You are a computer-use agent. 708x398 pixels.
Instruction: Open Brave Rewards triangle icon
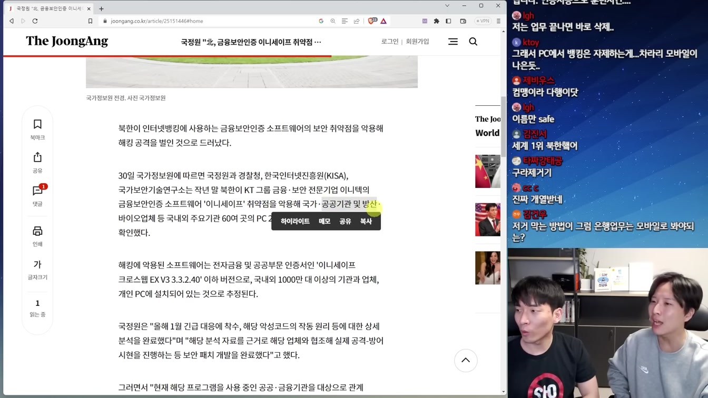pos(383,21)
